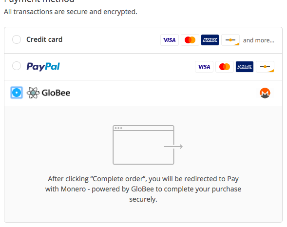Click the Amex icon in PayPal row
Viewport: 287px width, 227px height.
tap(245, 67)
